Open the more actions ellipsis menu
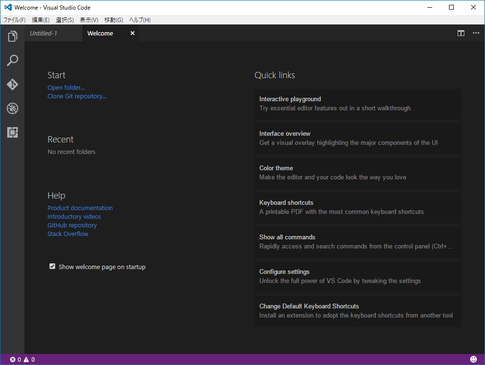The height and width of the screenshot is (365, 485). point(476,33)
